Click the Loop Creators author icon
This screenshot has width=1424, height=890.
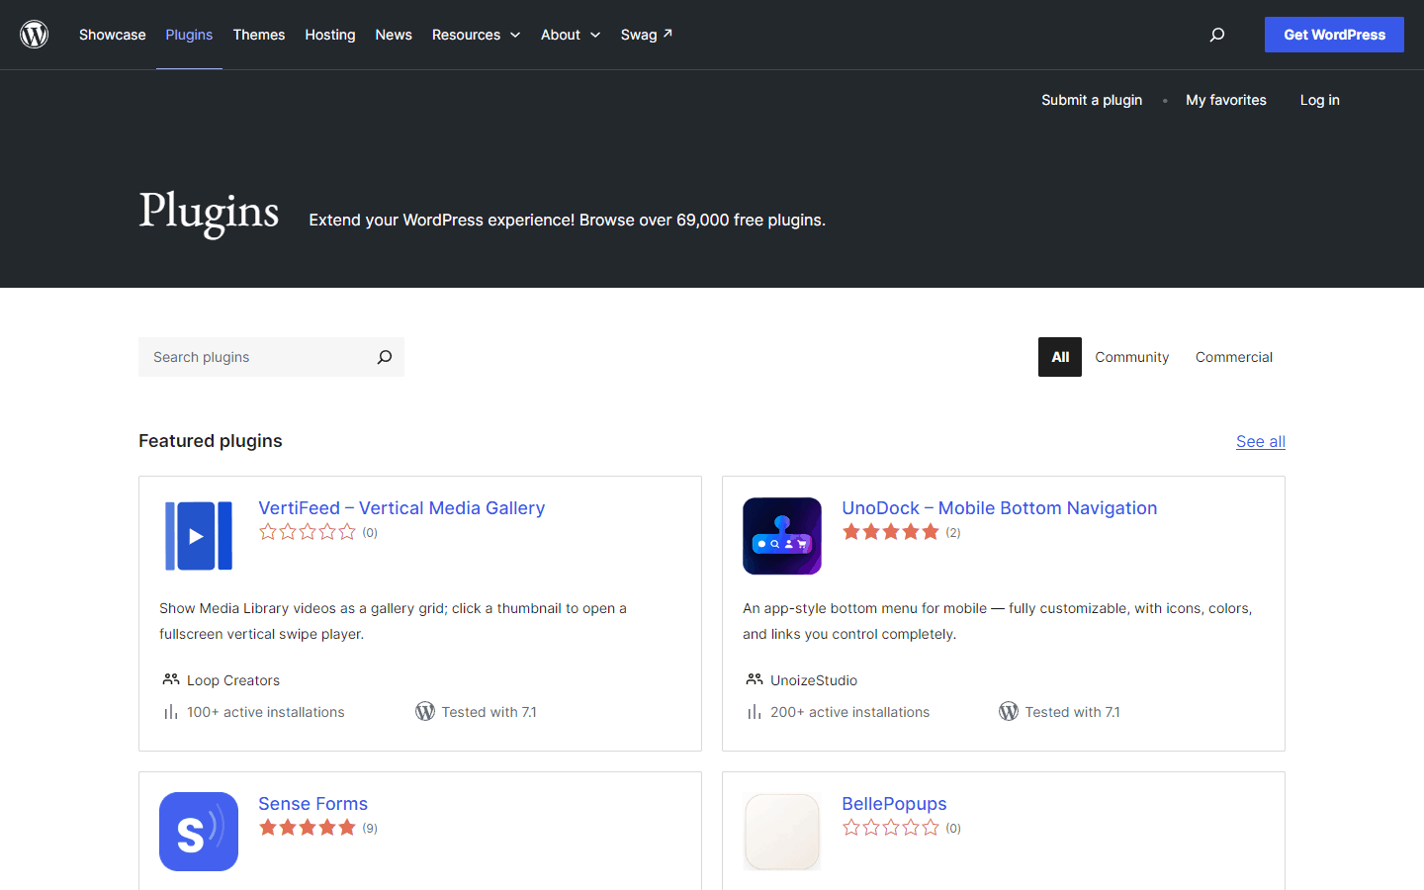point(171,679)
